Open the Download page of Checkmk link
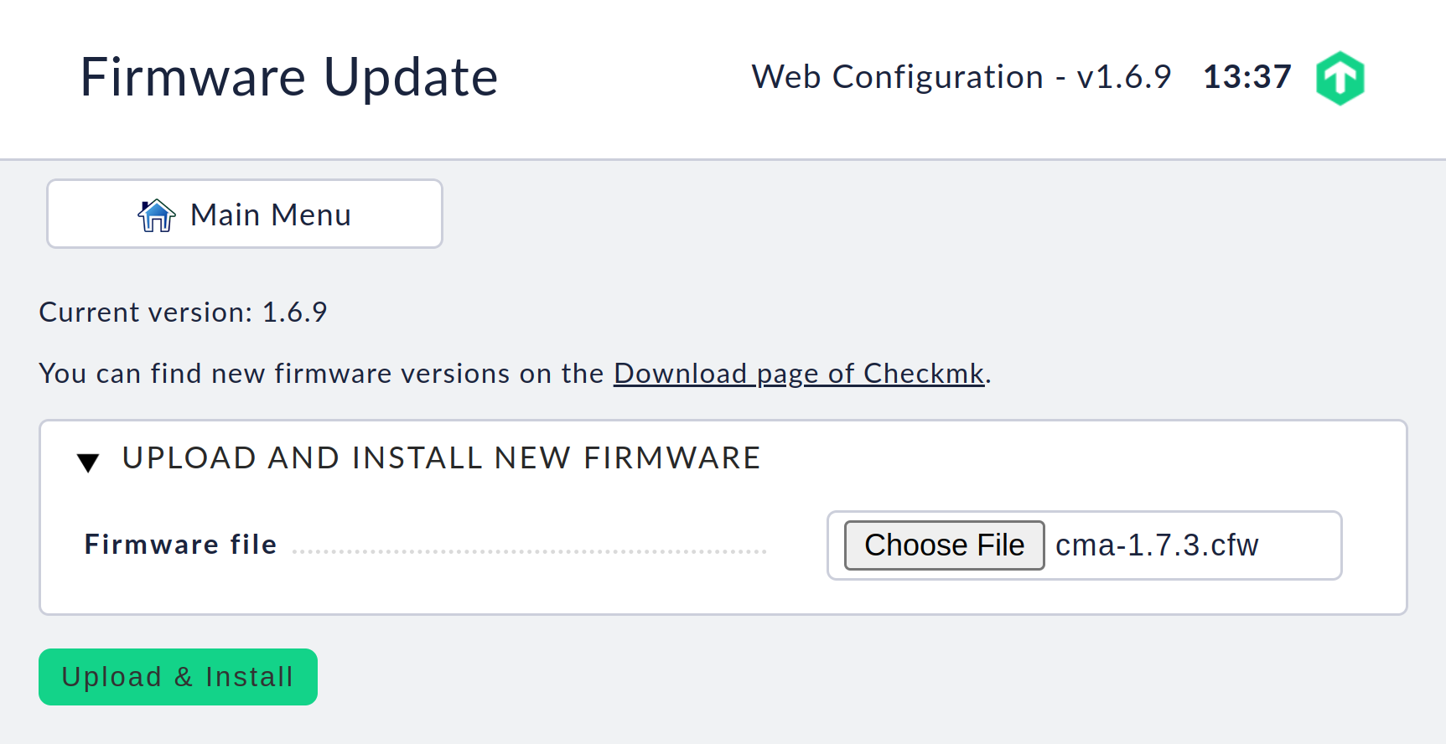Image resolution: width=1446 pixels, height=744 pixels. [x=798, y=374]
